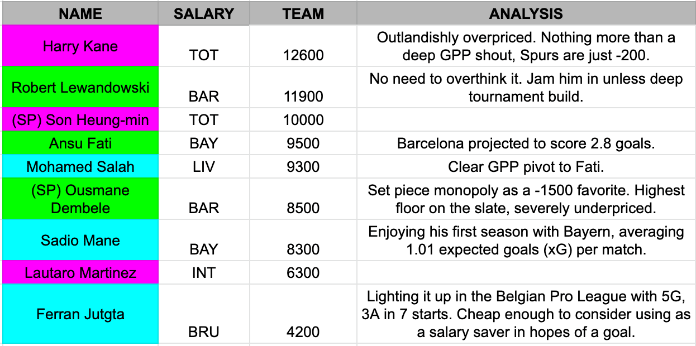The width and height of the screenshot is (696, 346).
Task: Click the green Robert Lewandowski cell
Action: click(x=80, y=87)
